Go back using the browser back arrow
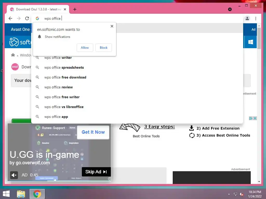Viewport: 266px width, 199px height. pyautogui.click(x=10, y=18)
